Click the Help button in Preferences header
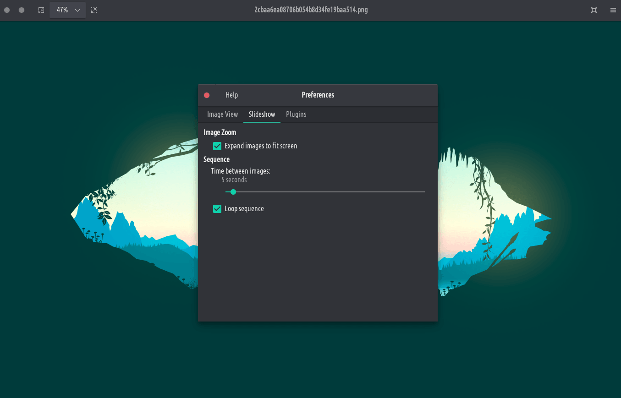 231,95
